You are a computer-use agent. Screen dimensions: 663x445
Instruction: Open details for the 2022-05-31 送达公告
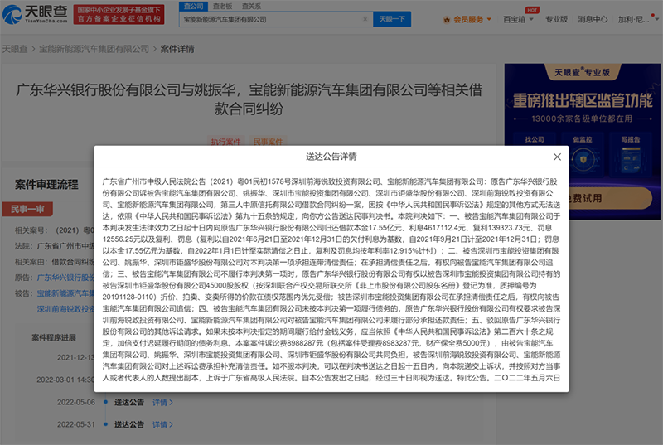point(162,424)
